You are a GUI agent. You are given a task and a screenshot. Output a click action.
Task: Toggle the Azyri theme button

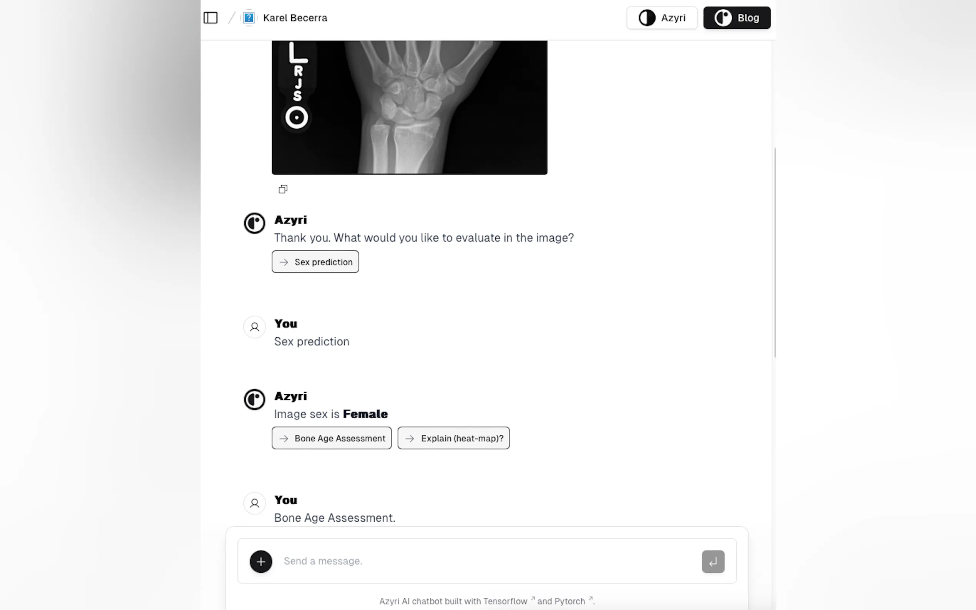[662, 18]
